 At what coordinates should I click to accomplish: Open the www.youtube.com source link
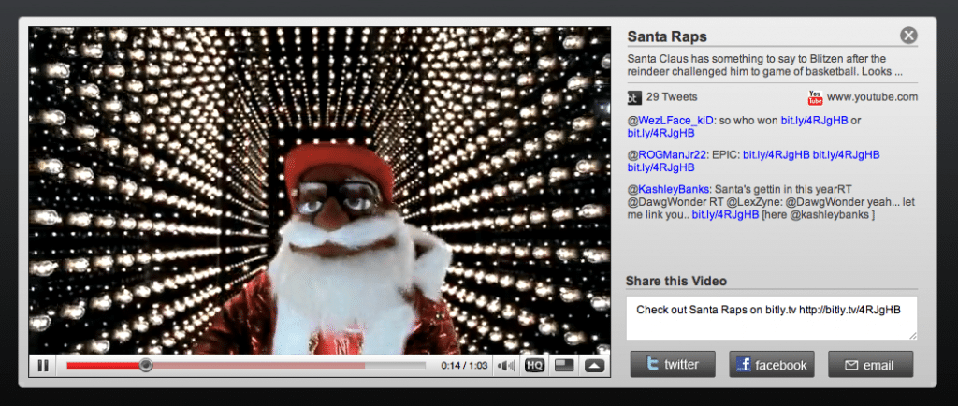pyautogui.click(x=872, y=97)
